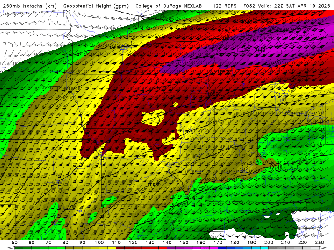The image size is (334, 250).
Task: Click the 150 value on the color scale
Action: pyautogui.click(x=184, y=242)
